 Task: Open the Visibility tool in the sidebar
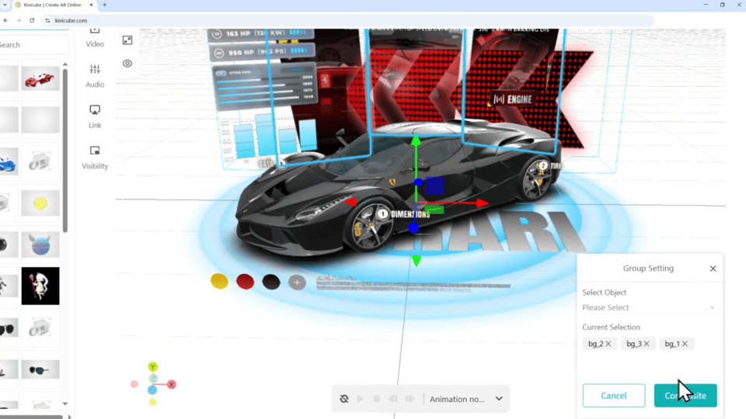click(95, 158)
